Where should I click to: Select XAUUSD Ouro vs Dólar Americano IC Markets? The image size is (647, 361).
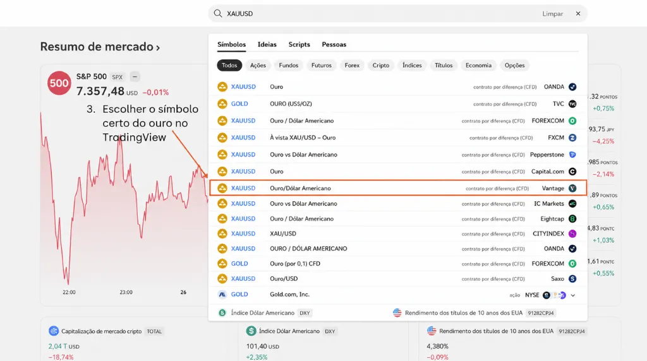point(398,204)
